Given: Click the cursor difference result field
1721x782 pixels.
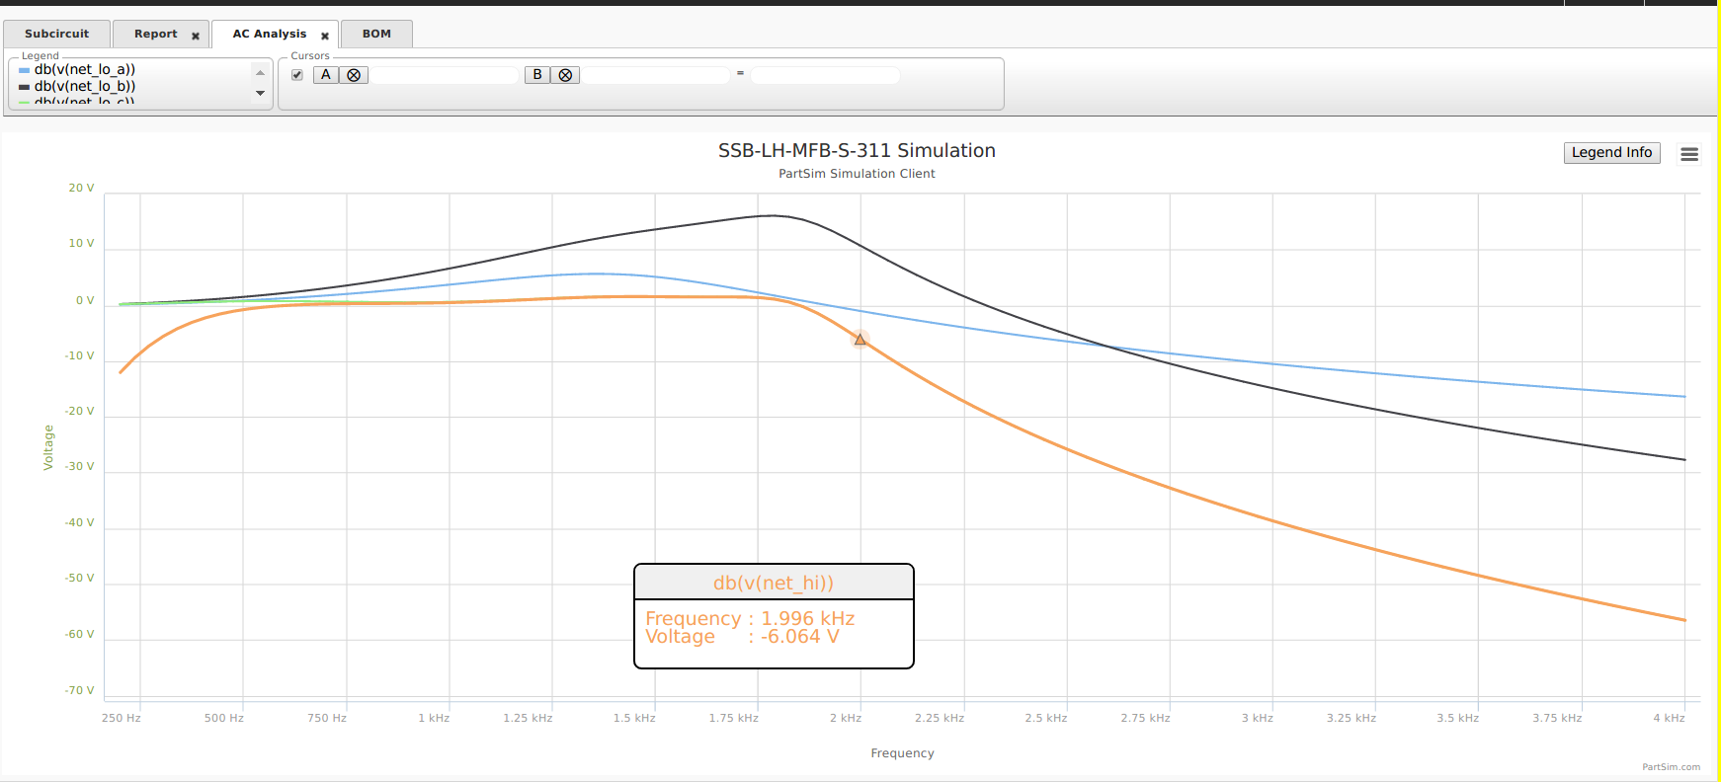Looking at the screenshot, I should [825, 75].
